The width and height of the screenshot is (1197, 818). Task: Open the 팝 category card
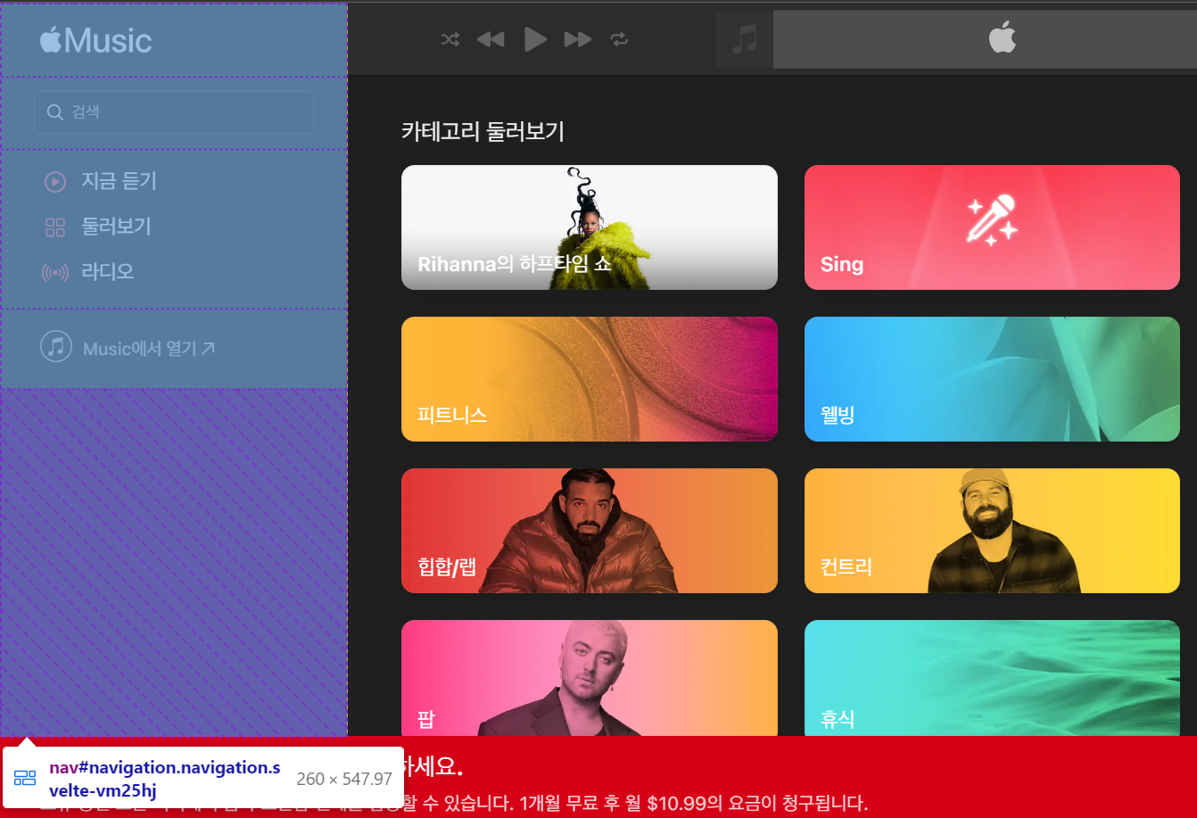[590, 678]
